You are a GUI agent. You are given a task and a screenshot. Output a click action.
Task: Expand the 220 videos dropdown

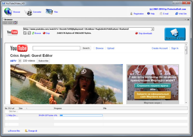tap(20, 61)
